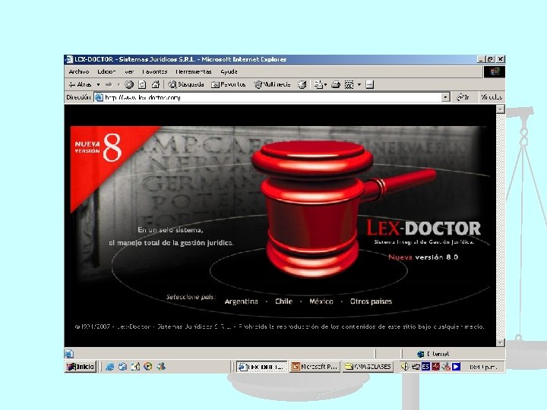The image size is (547, 410).
Task: Stop loading with the Stop icon
Action: point(129,84)
